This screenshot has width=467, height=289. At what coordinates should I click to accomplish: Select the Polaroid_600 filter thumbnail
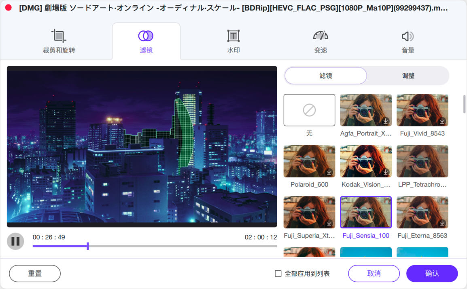(x=309, y=161)
